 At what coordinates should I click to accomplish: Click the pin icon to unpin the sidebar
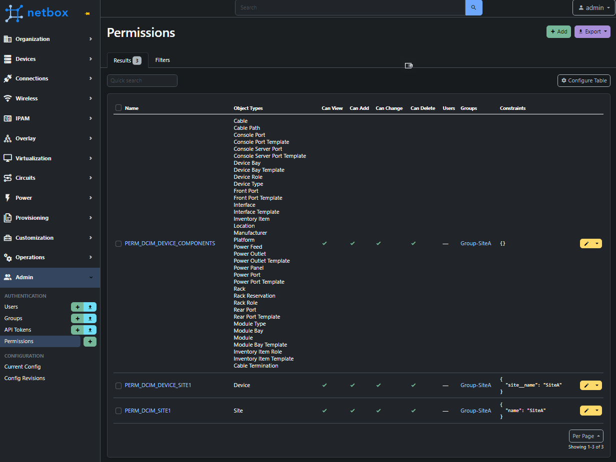86,14
